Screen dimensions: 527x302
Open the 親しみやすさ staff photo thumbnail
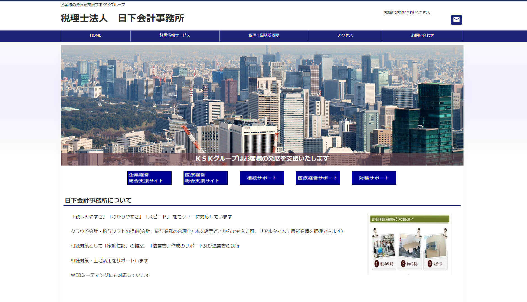pyautogui.click(x=384, y=246)
